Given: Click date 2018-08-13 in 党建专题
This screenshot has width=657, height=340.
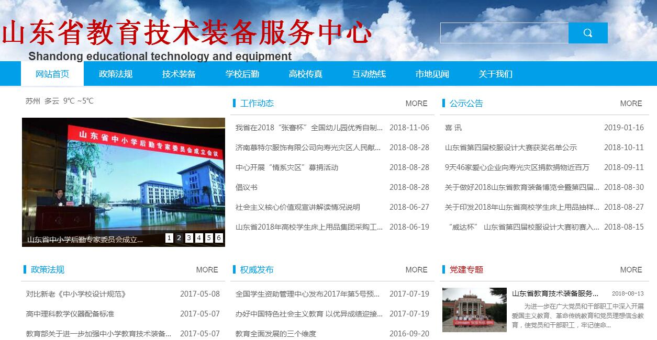Looking at the screenshot, I should [x=628, y=293].
